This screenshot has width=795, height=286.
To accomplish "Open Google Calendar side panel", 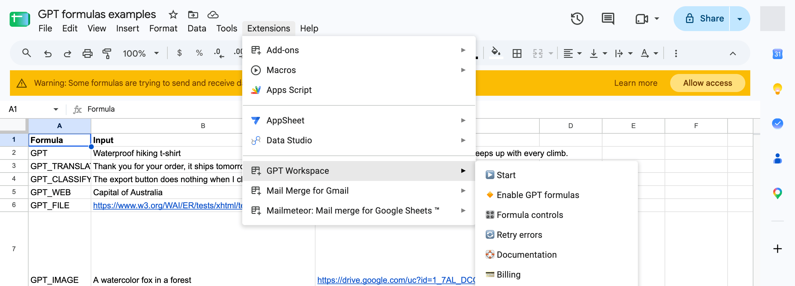I will point(777,54).
